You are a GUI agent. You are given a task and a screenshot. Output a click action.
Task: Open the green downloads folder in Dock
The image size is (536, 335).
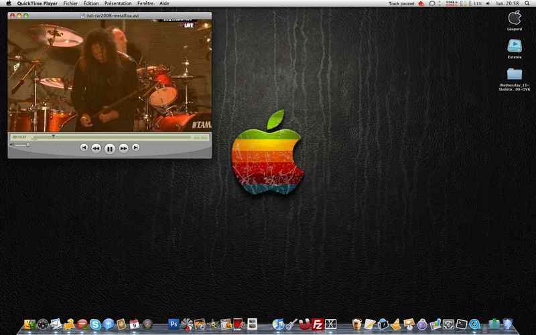pyautogui.click(x=494, y=324)
